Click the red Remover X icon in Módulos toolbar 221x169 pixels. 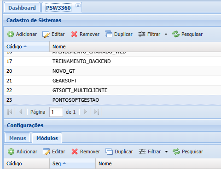(x=75, y=152)
